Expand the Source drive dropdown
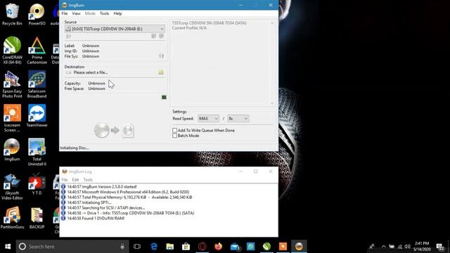 pos(162,29)
